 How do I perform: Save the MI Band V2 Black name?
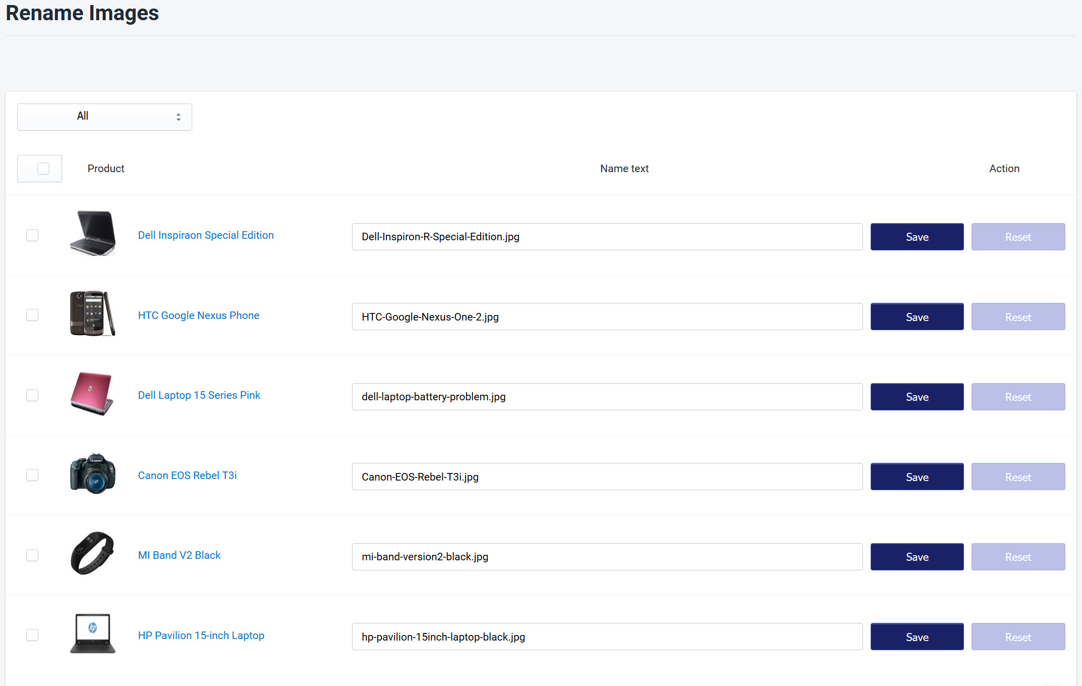pos(917,557)
